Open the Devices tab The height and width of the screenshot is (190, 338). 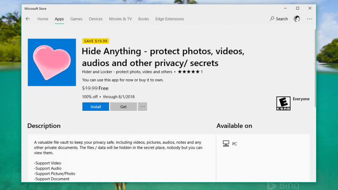pyautogui.click(x=96, y=19)
